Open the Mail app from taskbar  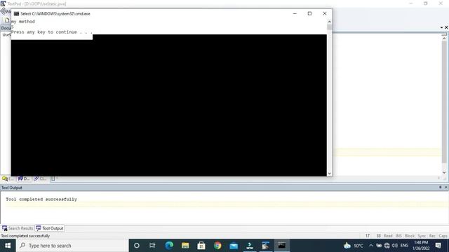point(234,246)
